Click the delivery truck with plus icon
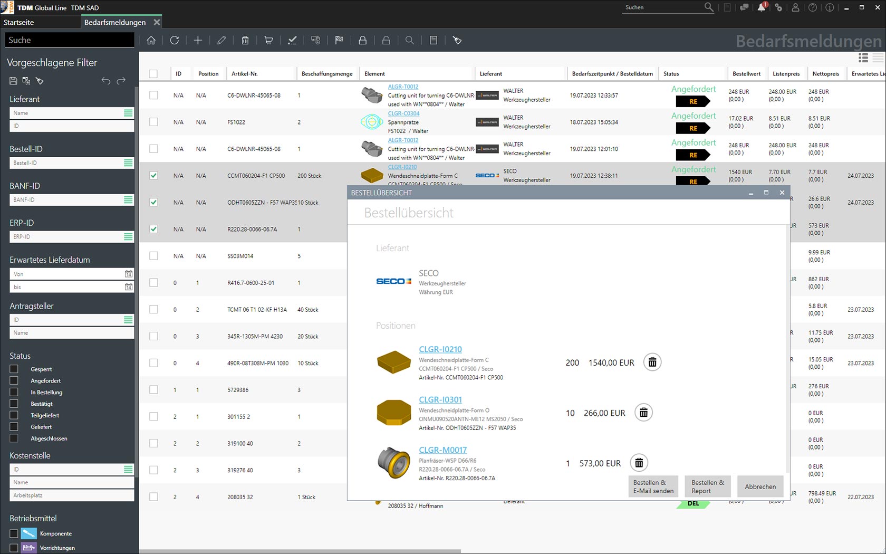886x554 pixels. click(x=315, y=40)
